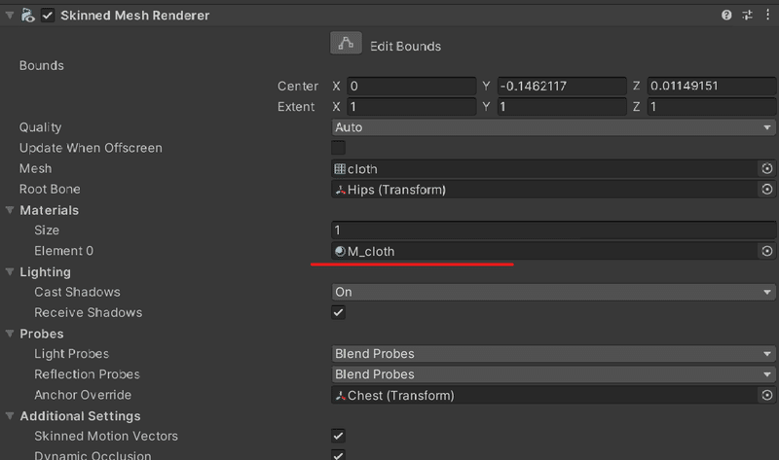The height and width of the screenshot is (460, 779).
Task: Enable Update When Offscreen checkbox
Action: pyautogui.click(x=338, y=148)
